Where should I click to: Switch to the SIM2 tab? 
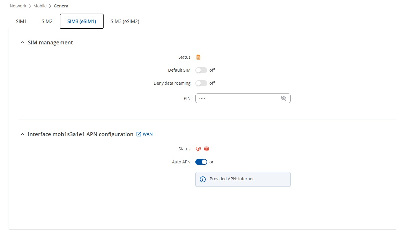pos(47,21)
